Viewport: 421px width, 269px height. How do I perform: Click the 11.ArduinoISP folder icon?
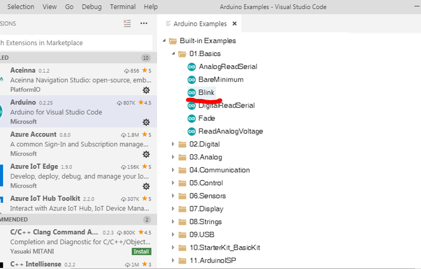click(x=182, y=260)
